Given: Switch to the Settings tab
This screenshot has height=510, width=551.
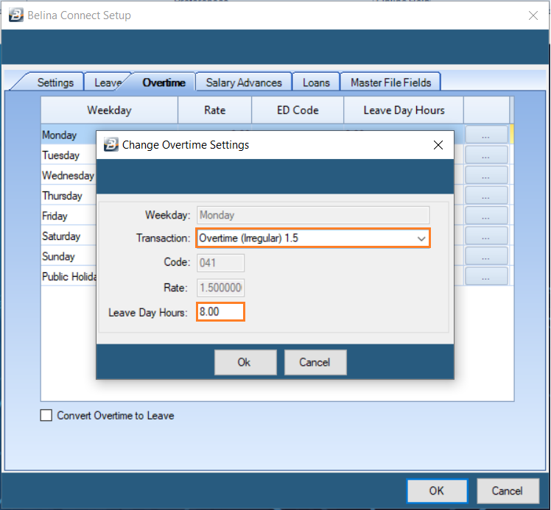Looking at the screenshot, I should (x=55, y=82).
